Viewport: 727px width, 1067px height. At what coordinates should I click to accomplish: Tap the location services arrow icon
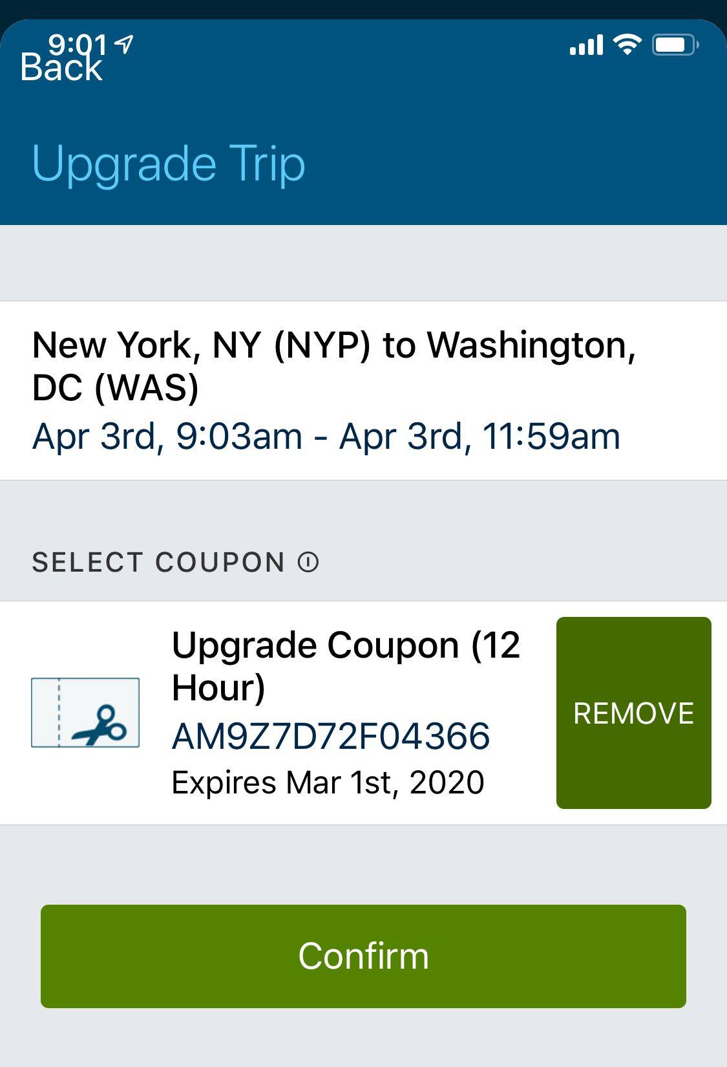point(123,43)
